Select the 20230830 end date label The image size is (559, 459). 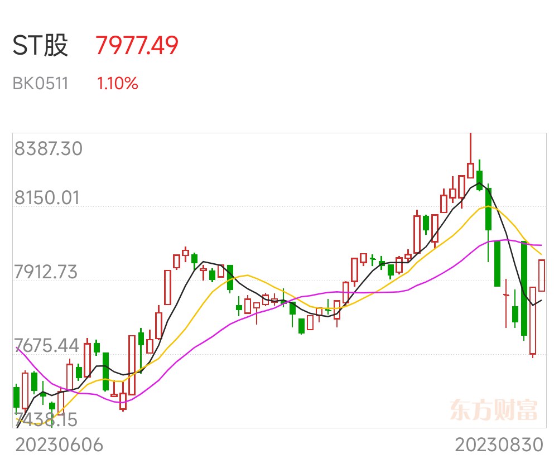point(499,445)
